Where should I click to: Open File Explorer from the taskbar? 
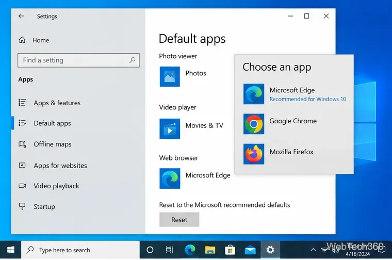point(210,250)
